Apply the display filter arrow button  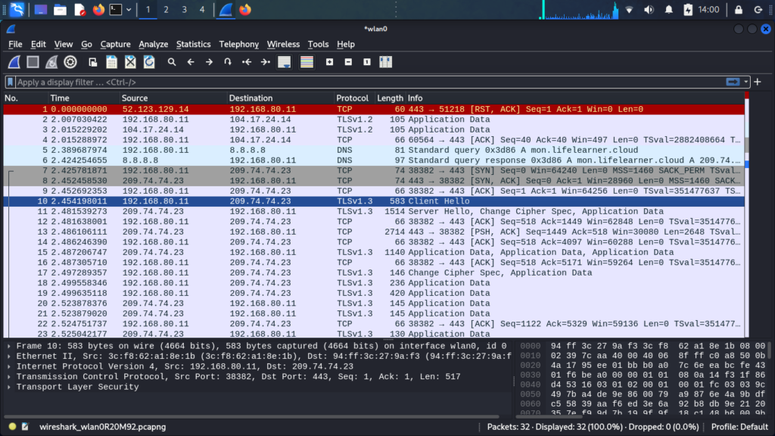click(733, 82)
